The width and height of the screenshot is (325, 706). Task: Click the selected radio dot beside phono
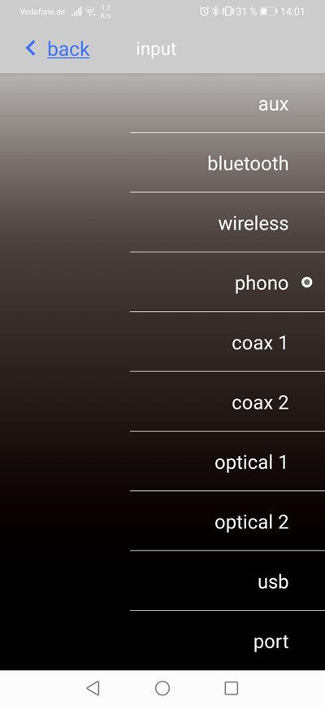tap(306, 283)
